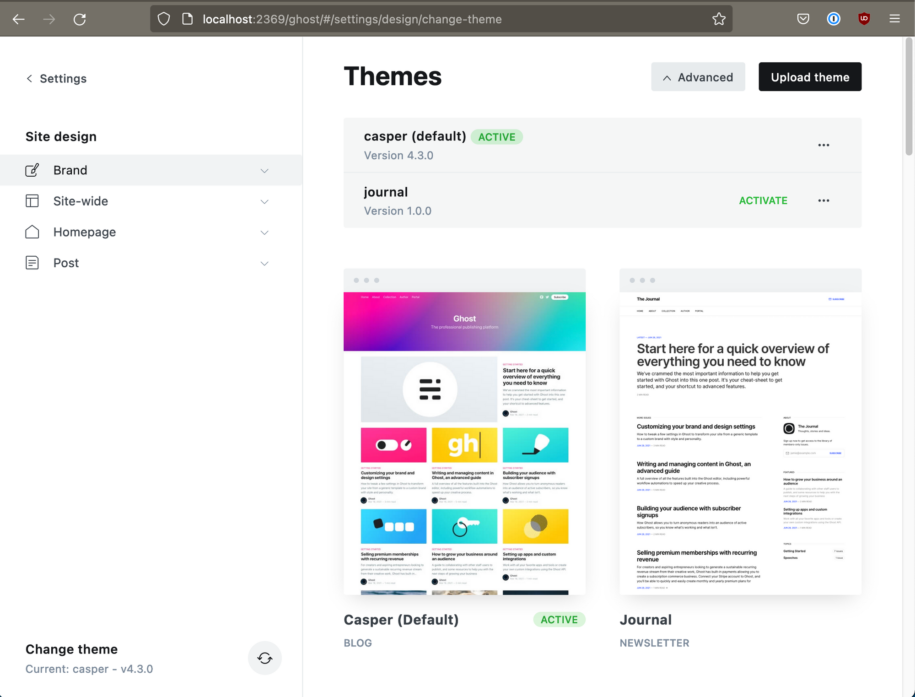915x697 pixels.
Task: Click the Site-wide sidebar icon
Action: [32, 201]
